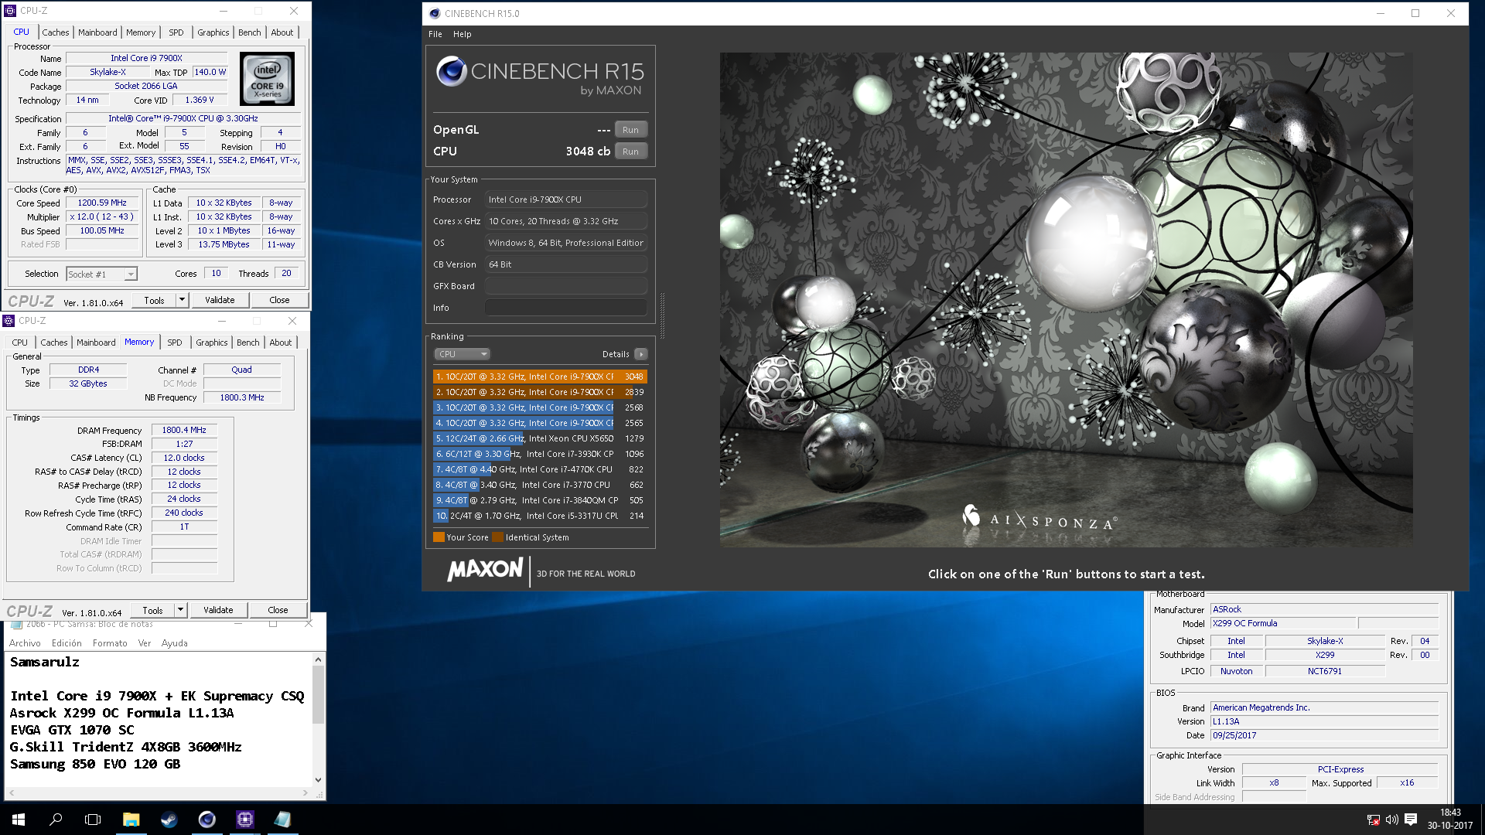The image size is (1485, 835).
Task: Select Core i7-3930K ranking row
Action: point(540,454)
